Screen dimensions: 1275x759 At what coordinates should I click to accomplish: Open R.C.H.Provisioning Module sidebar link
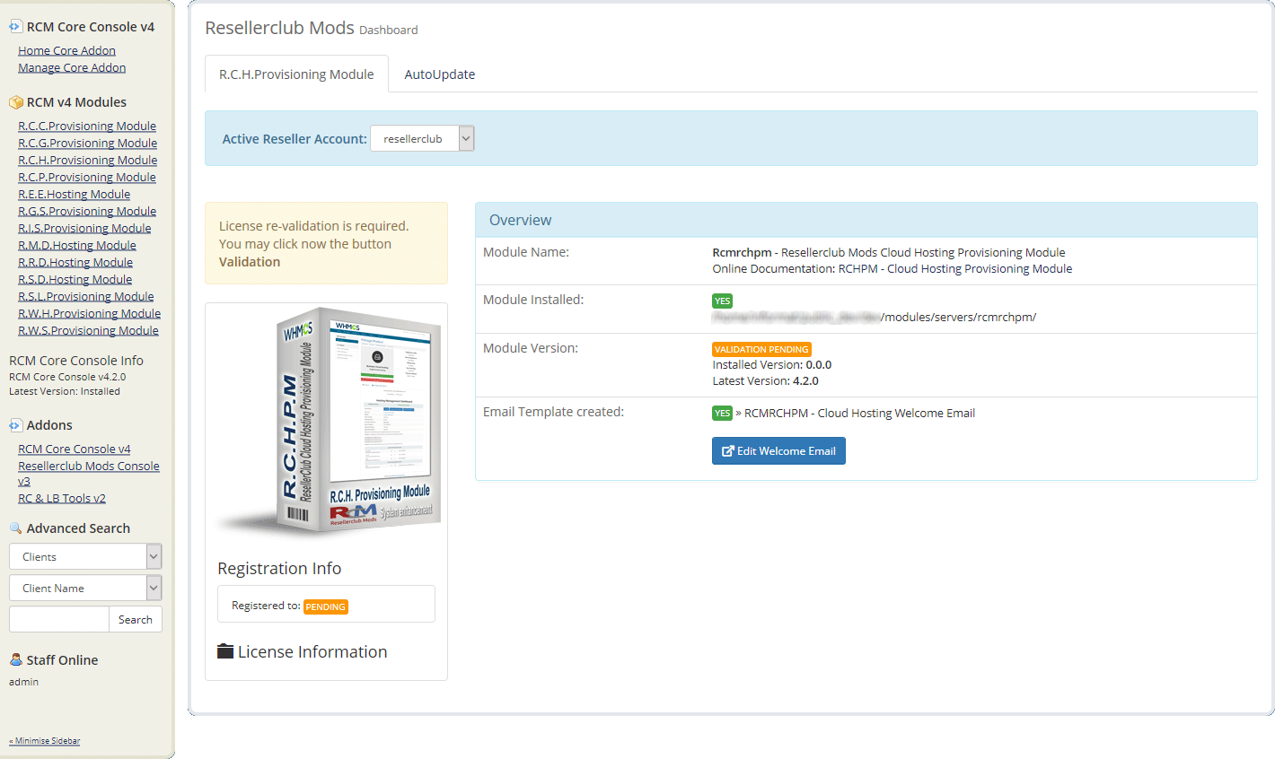pos(87,160)
